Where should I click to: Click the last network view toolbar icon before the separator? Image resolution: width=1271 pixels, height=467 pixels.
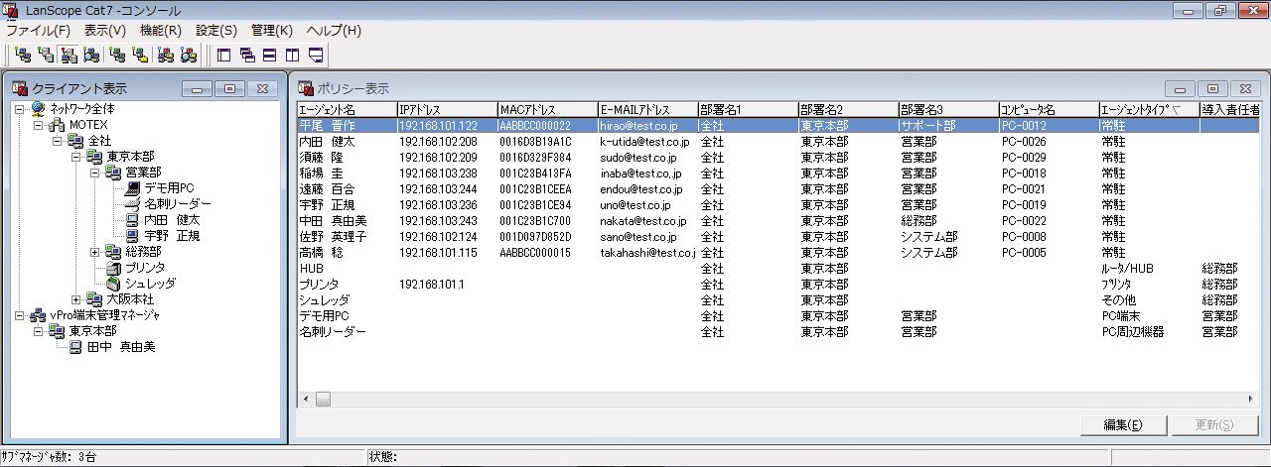click(189, 54)
